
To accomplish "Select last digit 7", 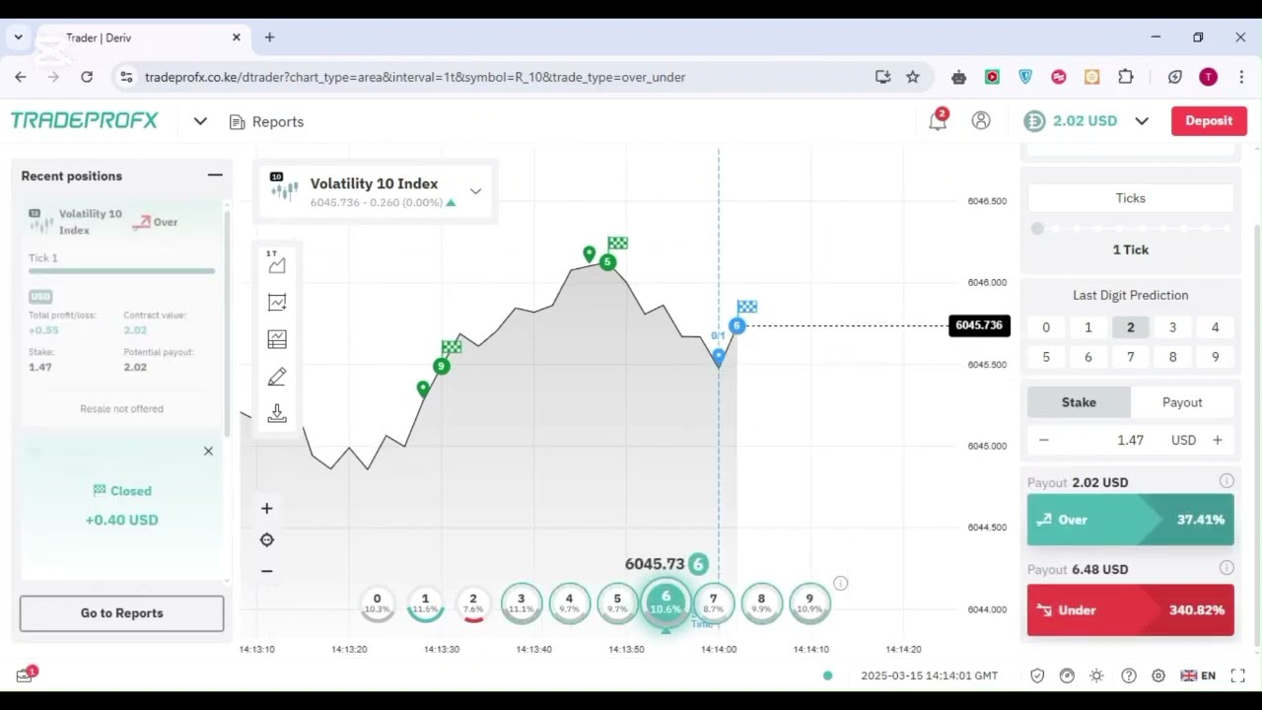I will tap(1131, 357).
